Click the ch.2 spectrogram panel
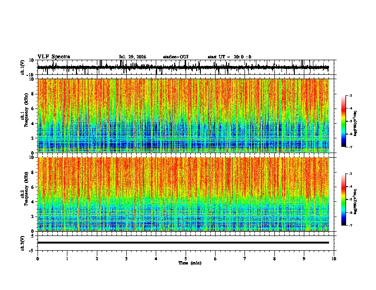The image size is (376, 290). (183, 194)
